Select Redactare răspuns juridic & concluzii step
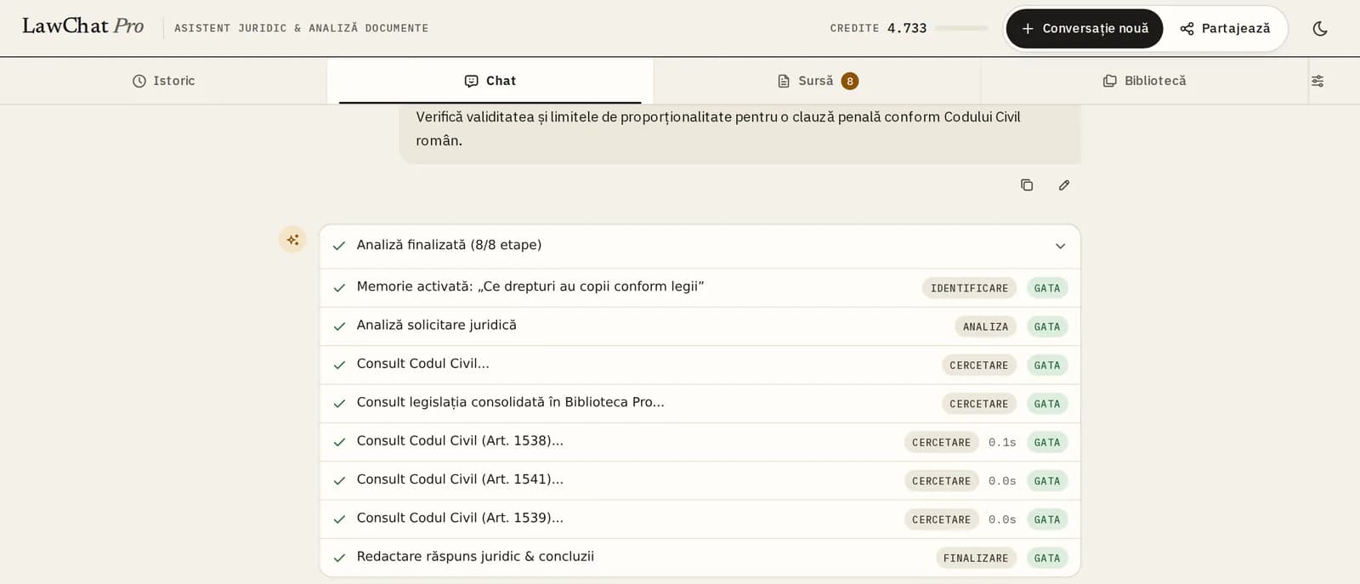The image size is (1360, 584). coord(475,556)
